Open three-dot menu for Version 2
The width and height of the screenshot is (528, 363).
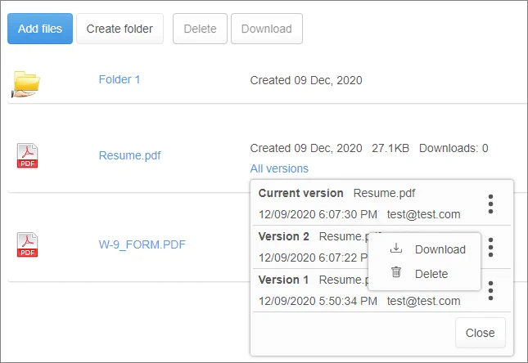point(490,247)
